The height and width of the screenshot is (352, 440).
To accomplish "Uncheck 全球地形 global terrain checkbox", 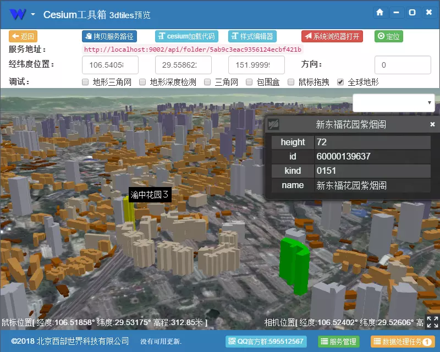I will click(x=340, y=82).
